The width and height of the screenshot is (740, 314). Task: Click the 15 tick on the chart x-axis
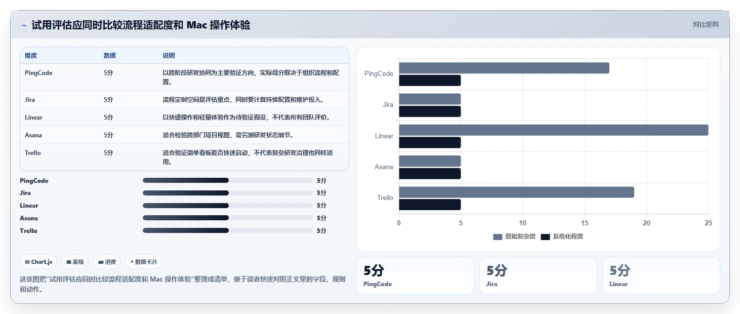tap(585, 223)
